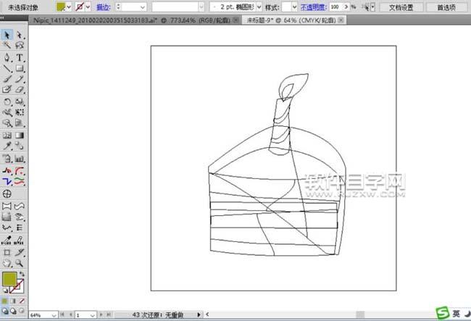Select the Selection (black arrow) tool
Viewport: 471px width, 321px height.
(x=7, y=35)
